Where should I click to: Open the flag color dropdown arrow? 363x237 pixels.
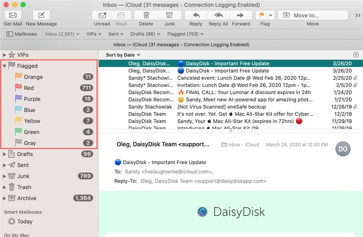point(270,15)
